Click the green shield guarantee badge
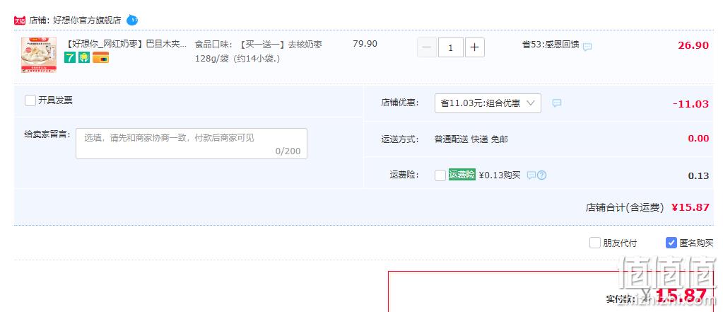The image size is (723, 312). click(84, 57)
